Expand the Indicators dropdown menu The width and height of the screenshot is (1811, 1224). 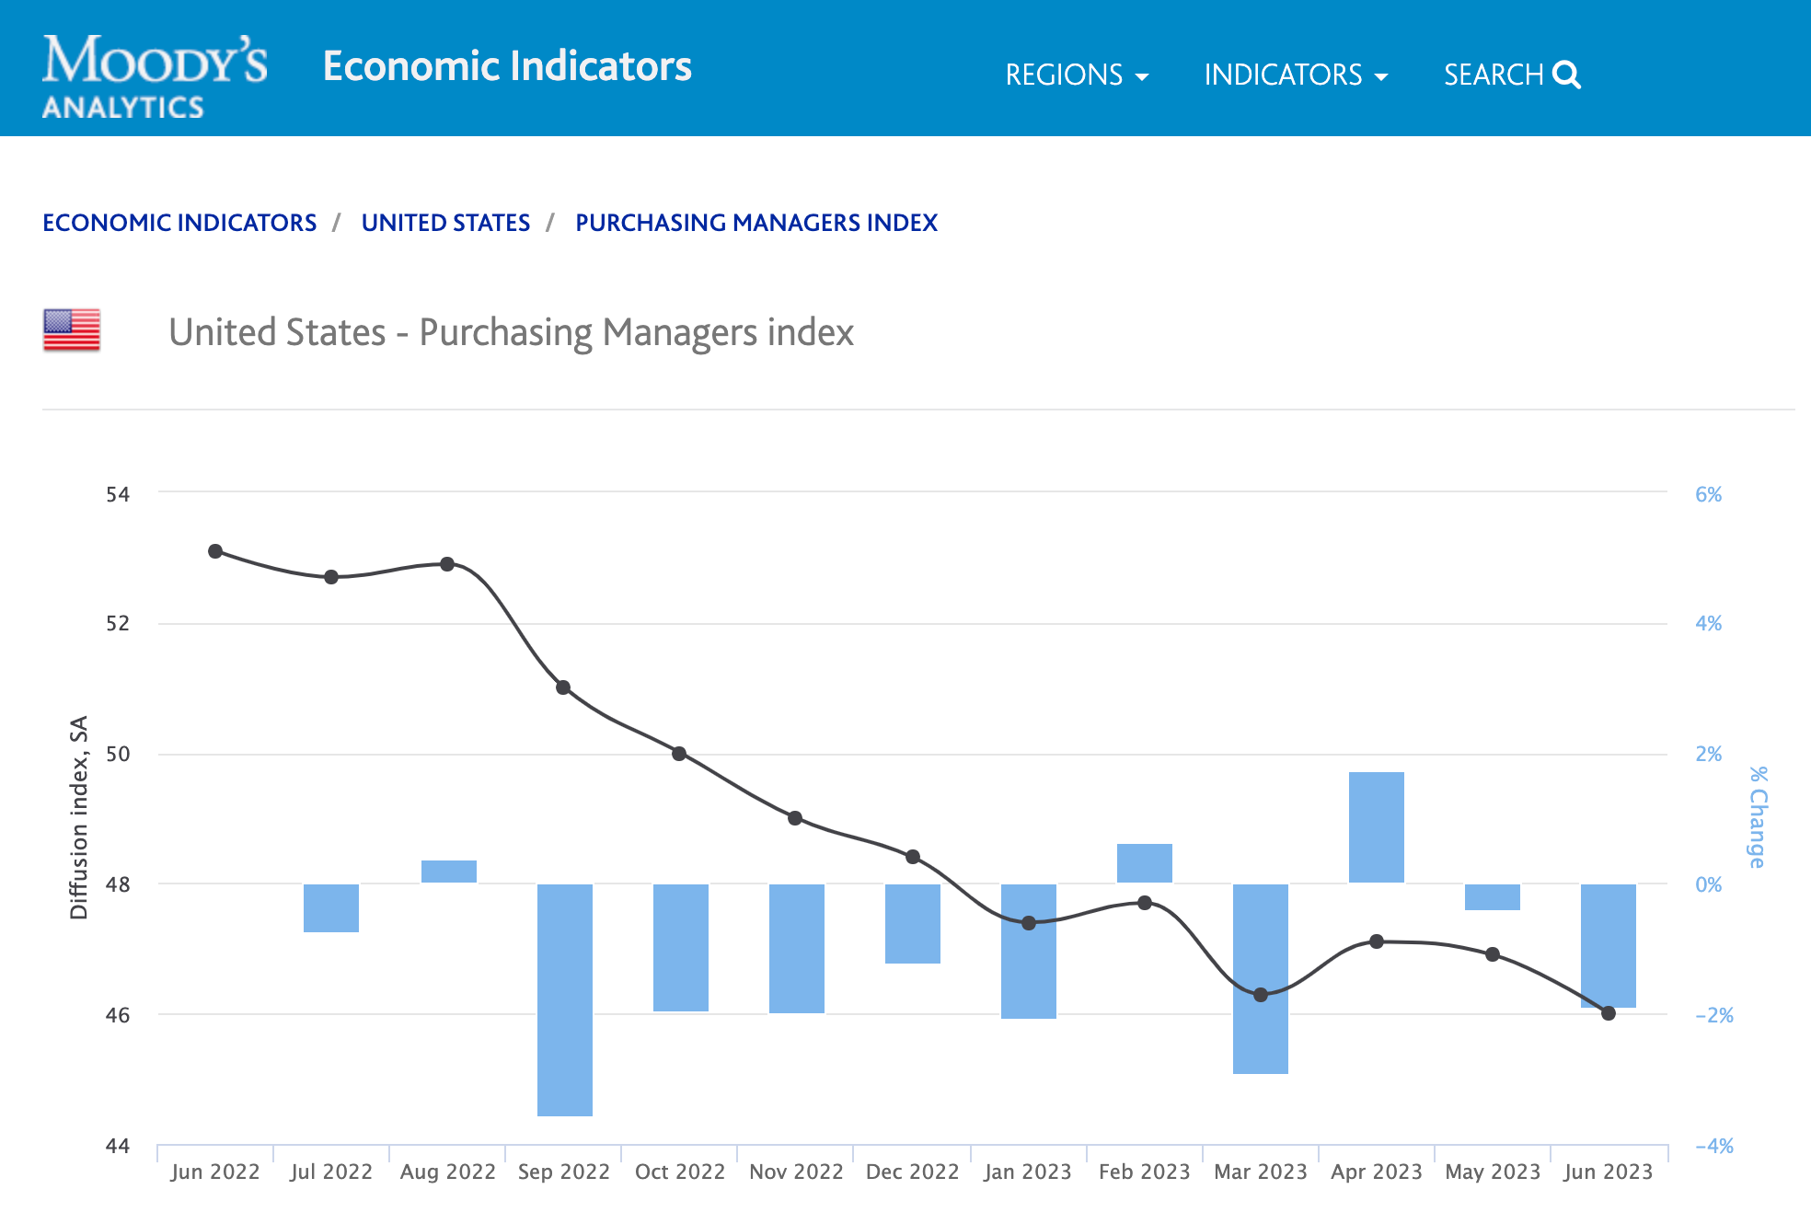1295,75
